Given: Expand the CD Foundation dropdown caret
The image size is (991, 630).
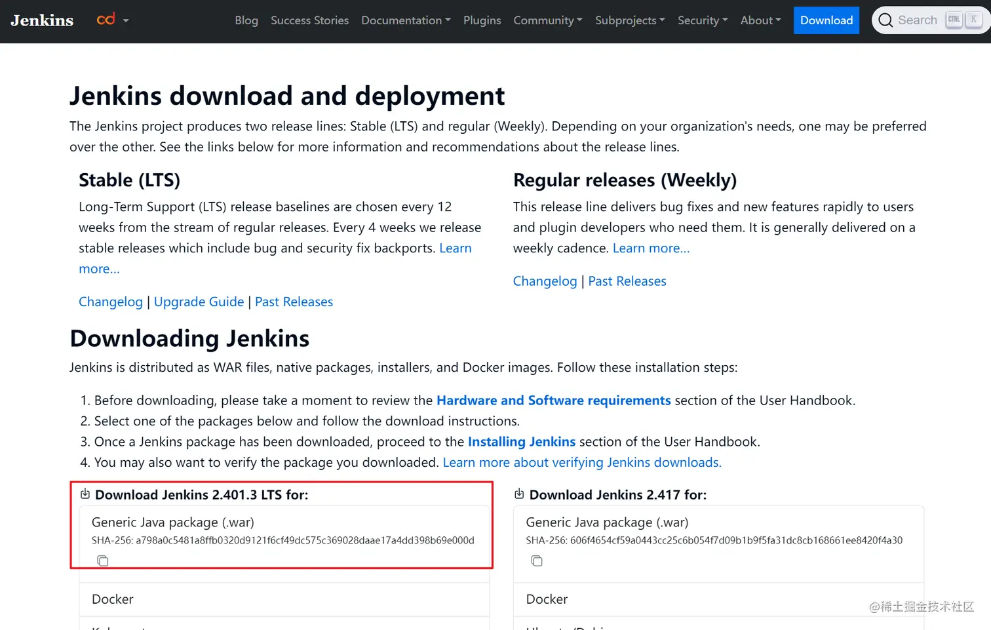Looking at the screenshot, I should (x=126, y=20).
